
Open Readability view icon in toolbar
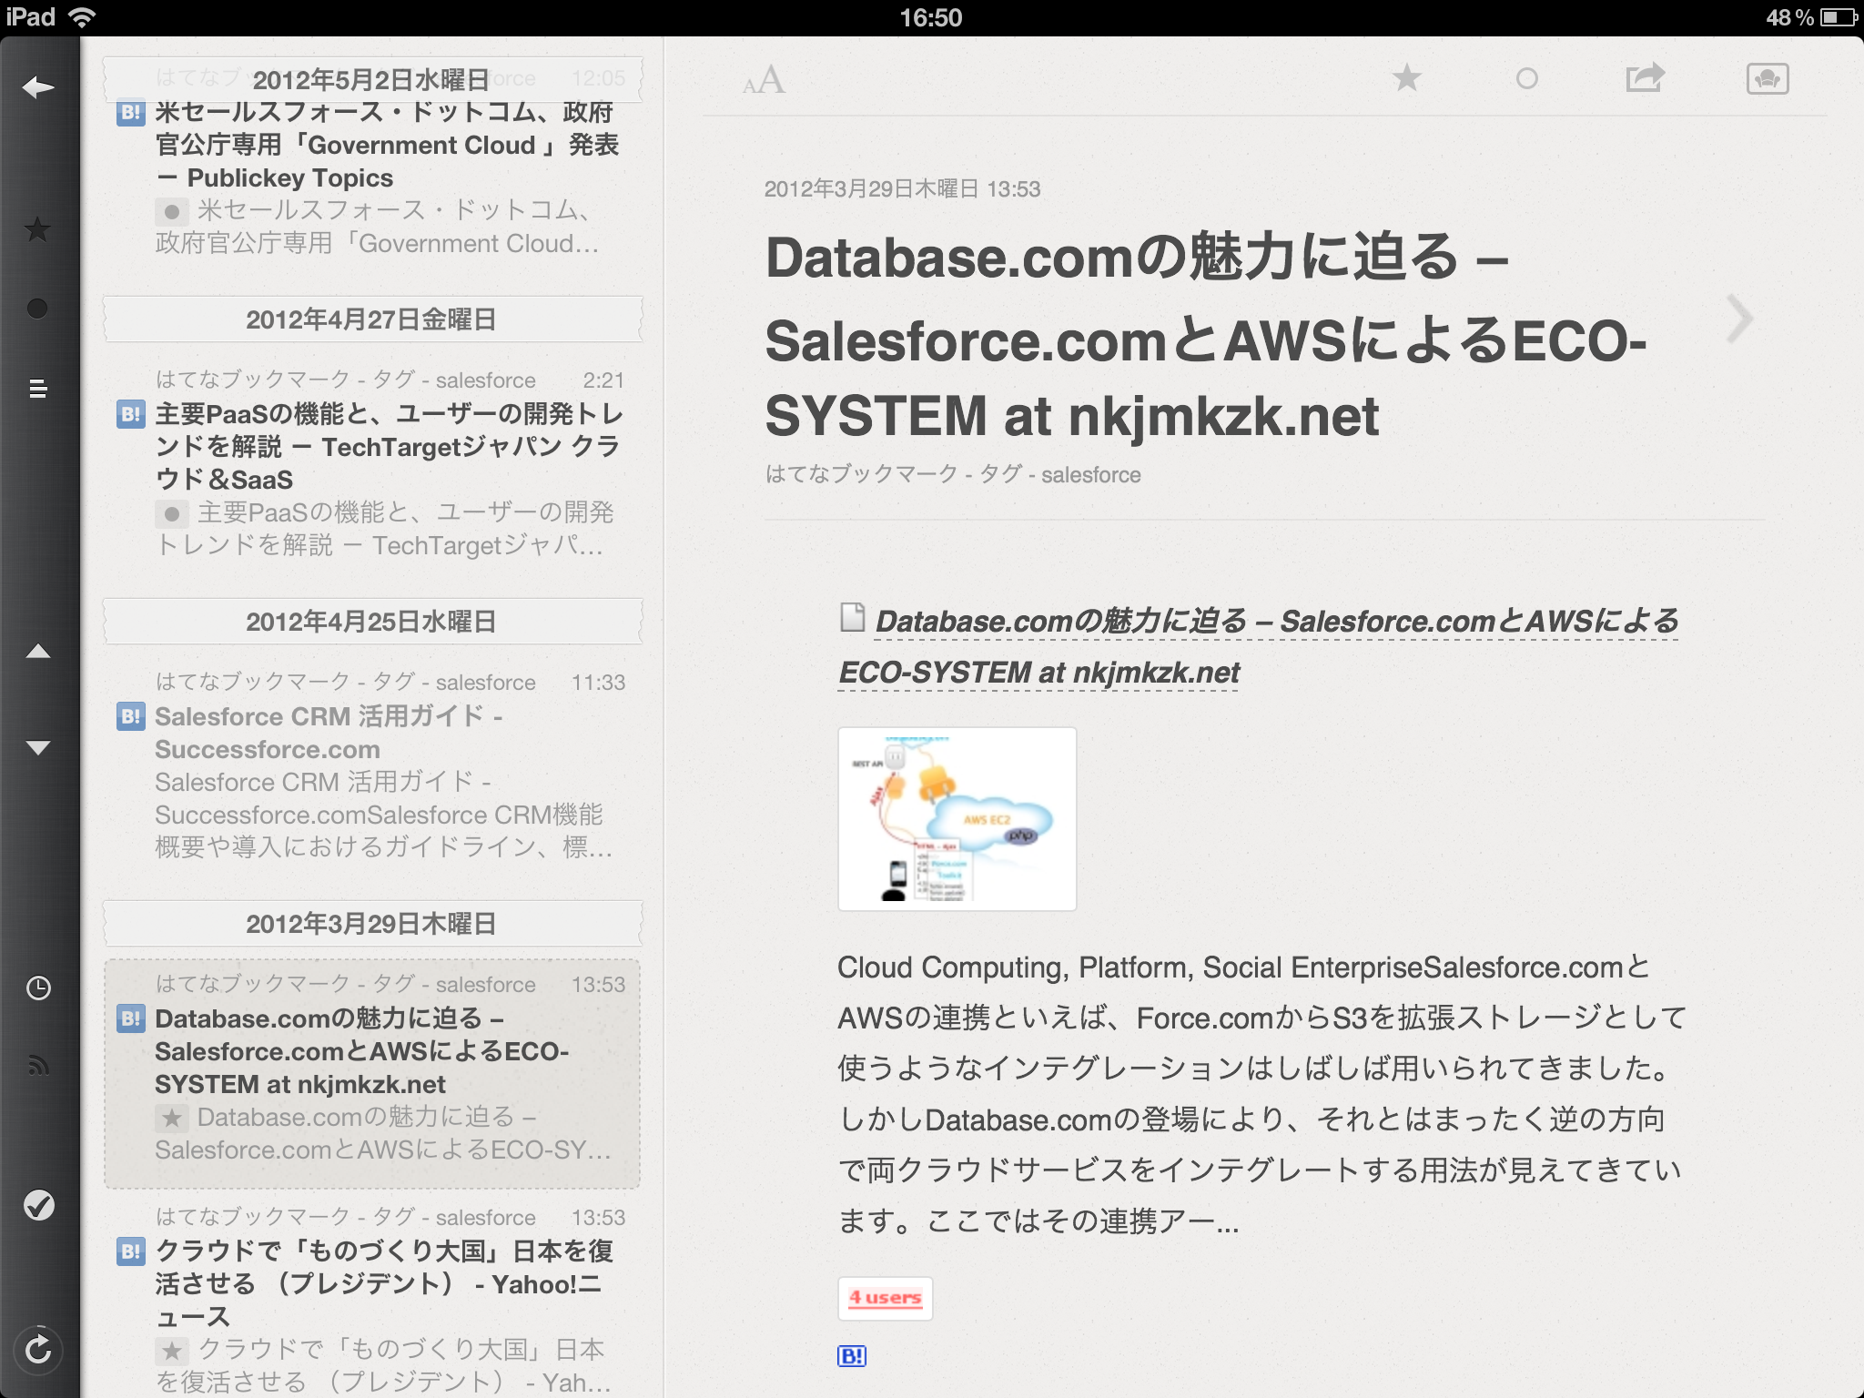(x=1768, y=79)
